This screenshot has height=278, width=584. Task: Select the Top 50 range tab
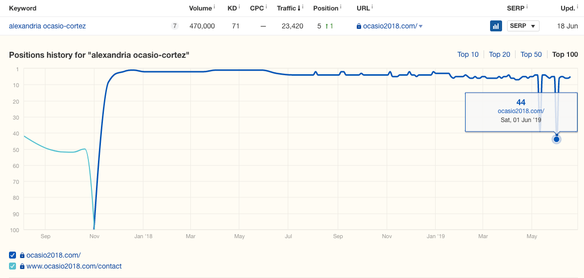click(531, 54)
